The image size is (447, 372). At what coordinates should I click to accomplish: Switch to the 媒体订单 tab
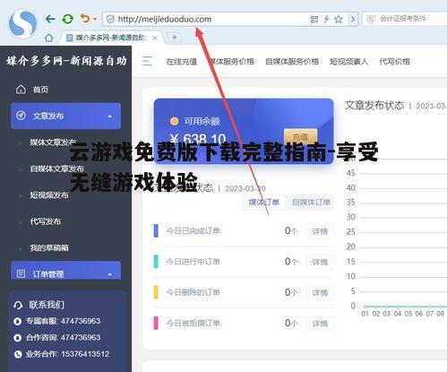coord(263,203)
